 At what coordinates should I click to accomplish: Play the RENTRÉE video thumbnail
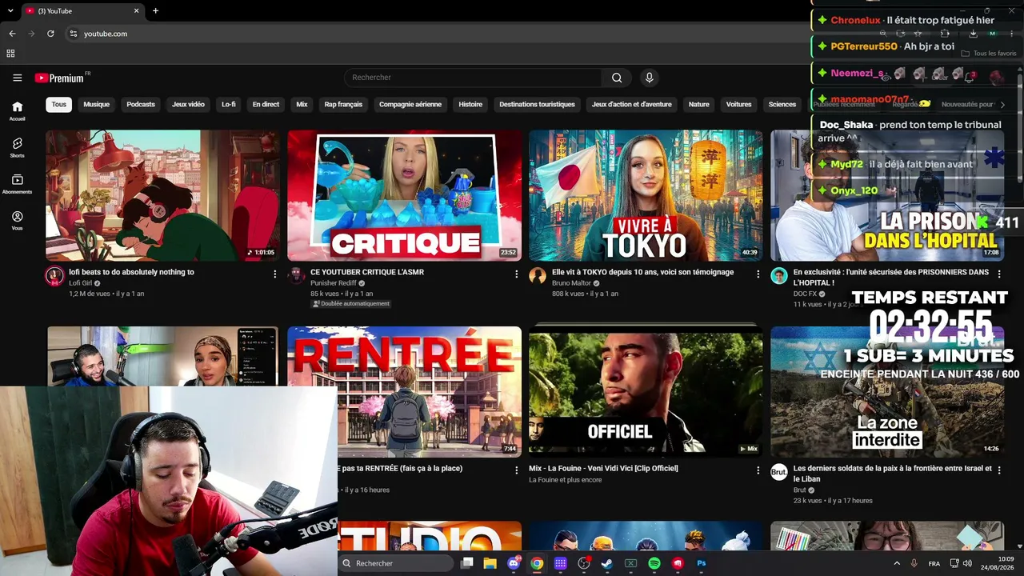click(429, 391)
